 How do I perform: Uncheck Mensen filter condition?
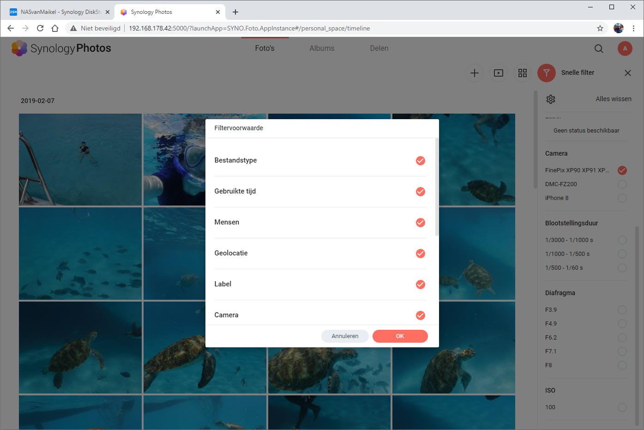(421, 223)
